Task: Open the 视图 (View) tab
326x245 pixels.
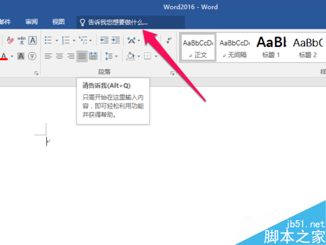Action: coord(59,22)
